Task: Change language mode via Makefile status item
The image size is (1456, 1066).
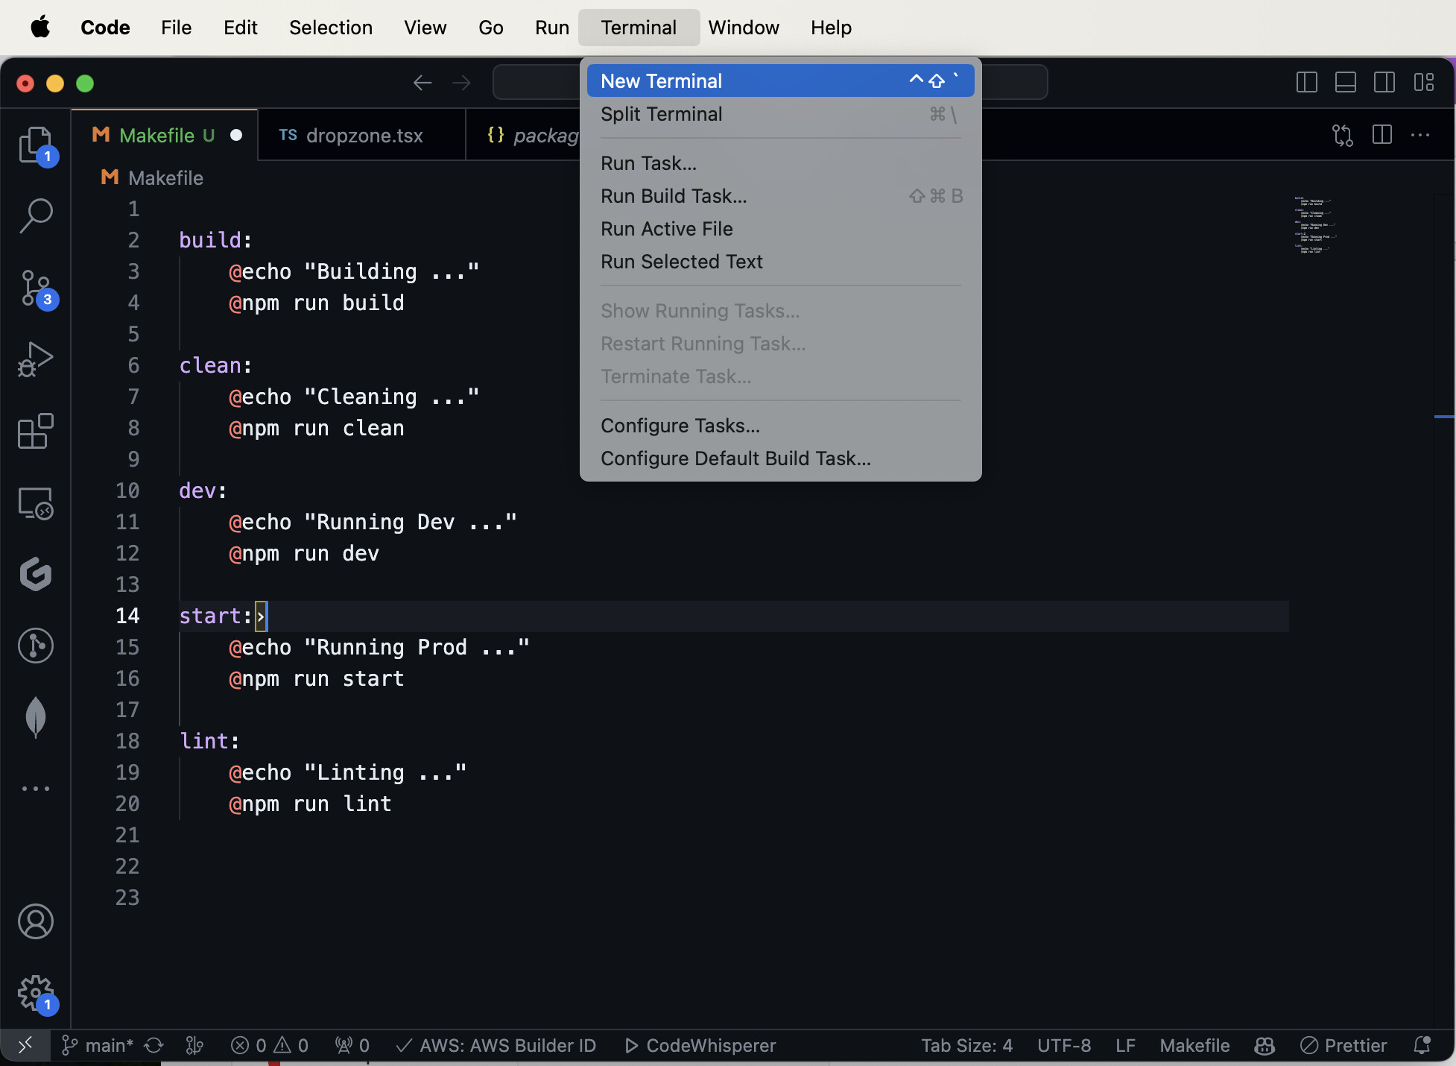Action: pyautogui.click(x=1194, y=1045)
